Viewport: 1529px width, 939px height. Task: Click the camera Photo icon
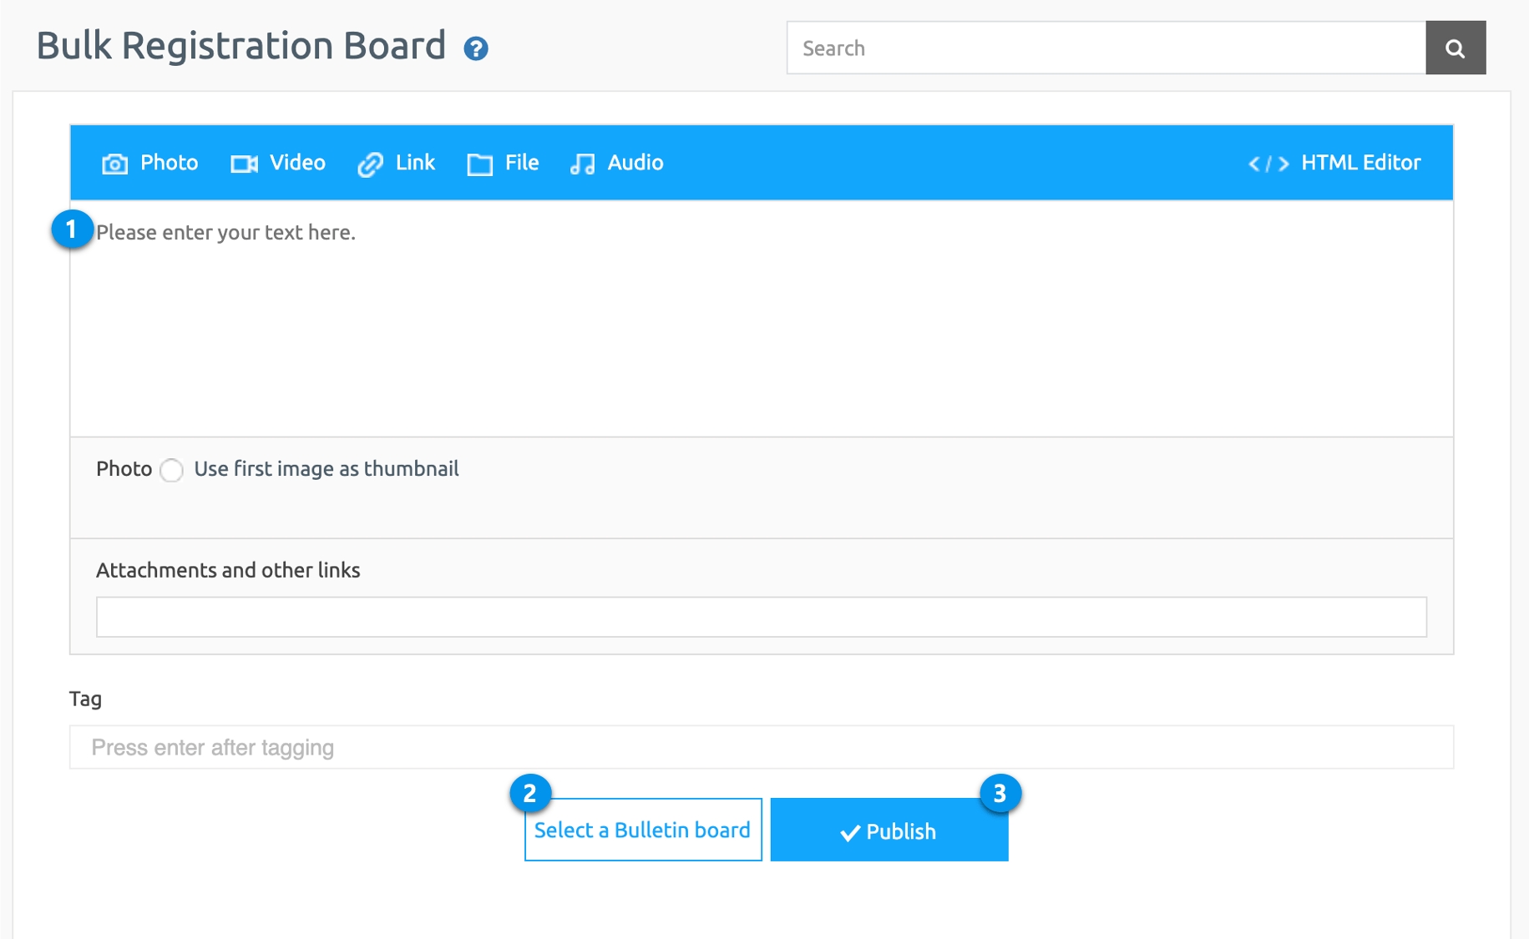[x=114, y=164]
